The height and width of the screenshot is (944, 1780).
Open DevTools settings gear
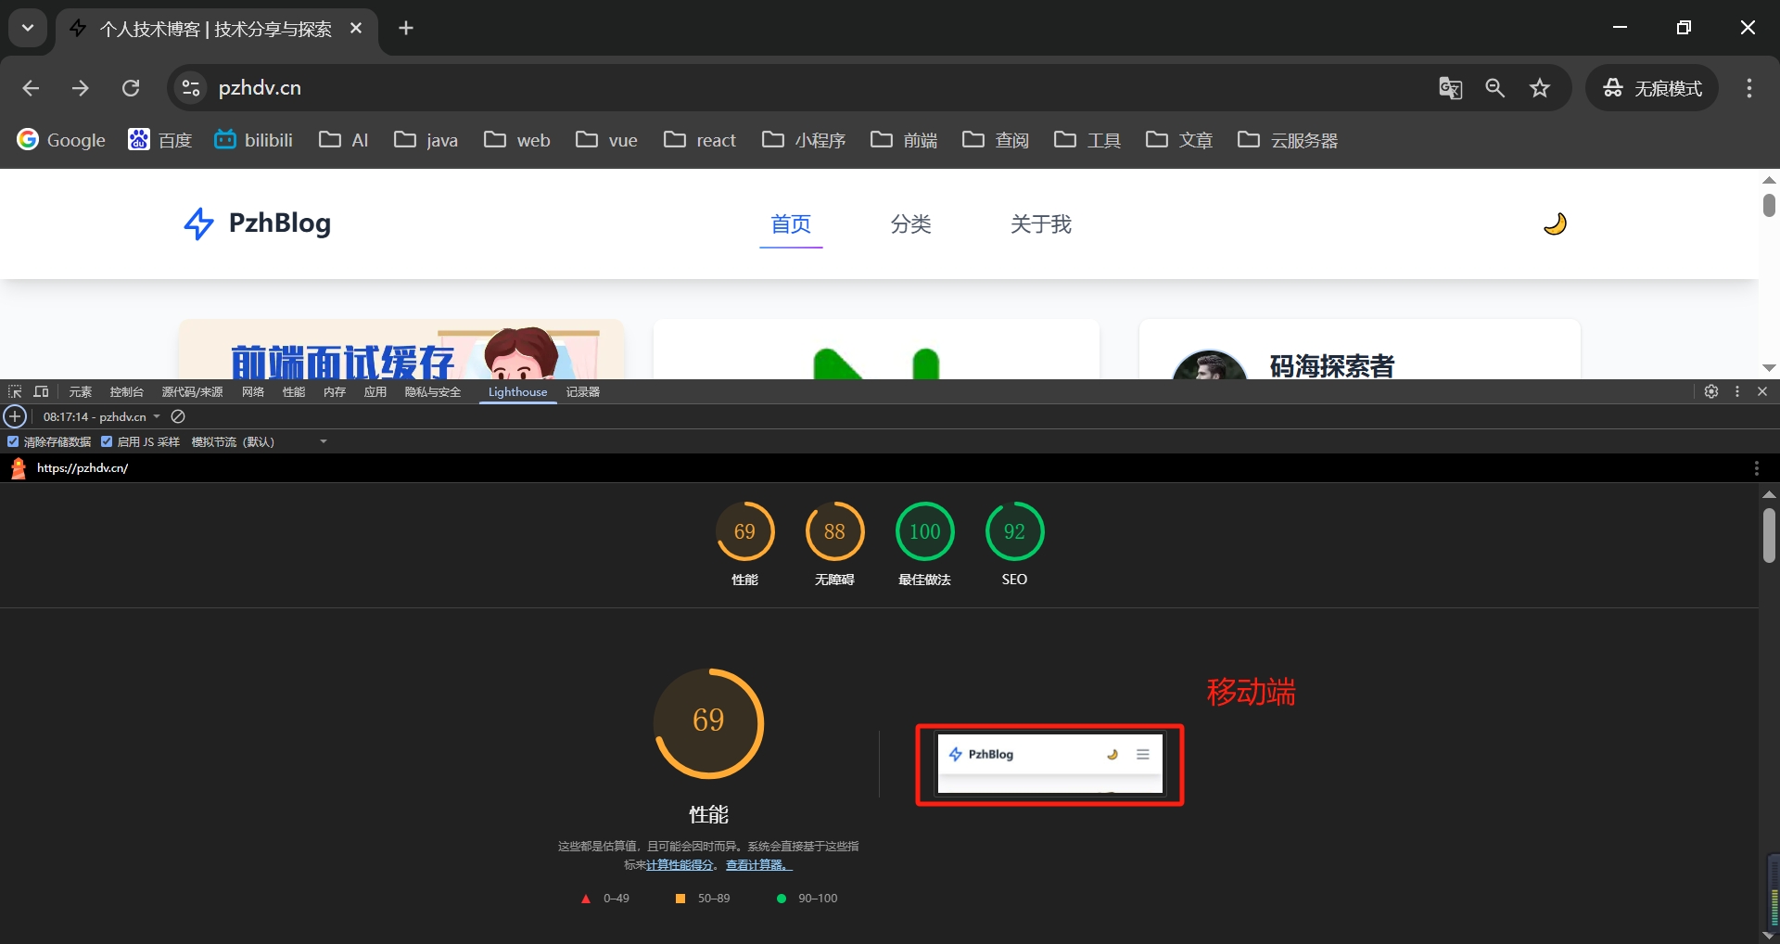tap(1711, 392)
